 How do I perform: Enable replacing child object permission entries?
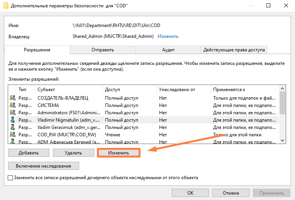click(x=10, y=178)
